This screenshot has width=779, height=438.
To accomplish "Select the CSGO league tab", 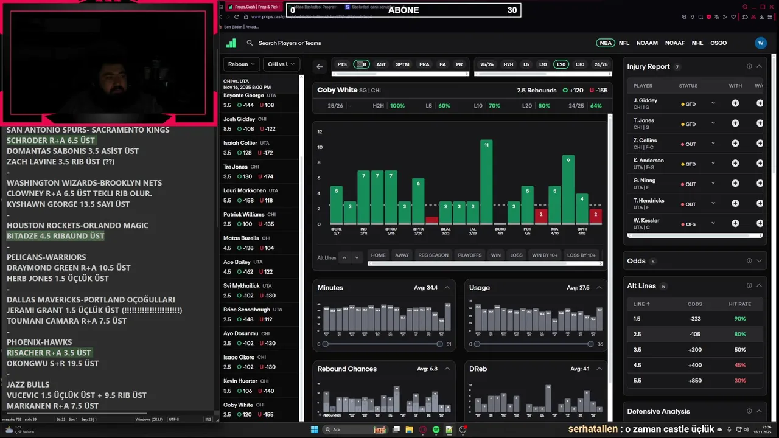I will click(x=718, y=43).
